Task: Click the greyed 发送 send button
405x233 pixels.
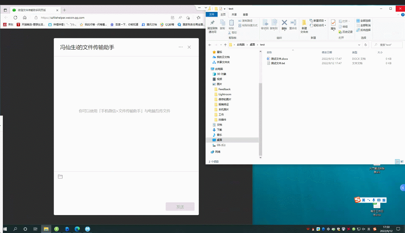Action: (180, 207)
